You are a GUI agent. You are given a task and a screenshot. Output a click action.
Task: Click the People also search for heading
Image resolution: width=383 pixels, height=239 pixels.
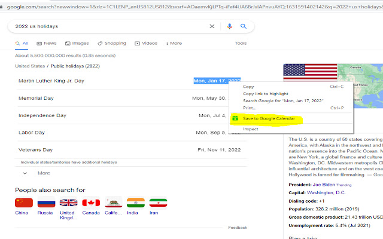point(50,190)
